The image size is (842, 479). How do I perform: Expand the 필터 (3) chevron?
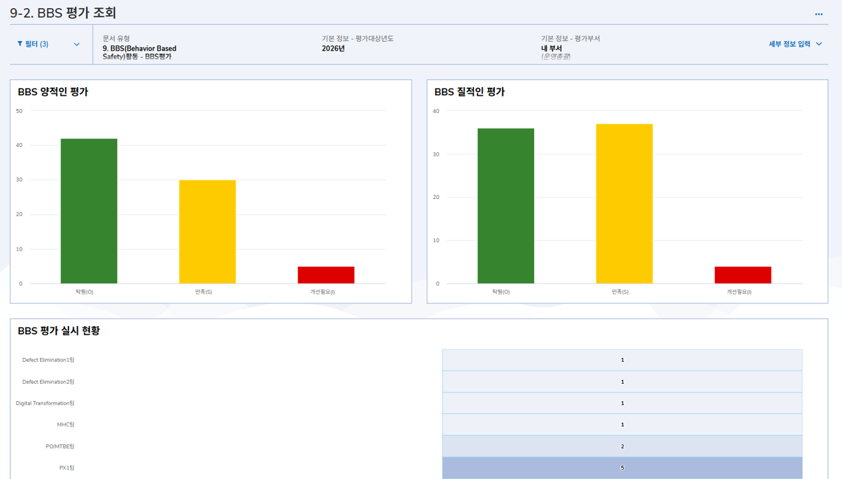pos(76,45)
